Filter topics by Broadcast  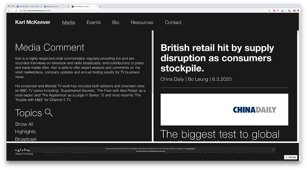click(26, 139)
